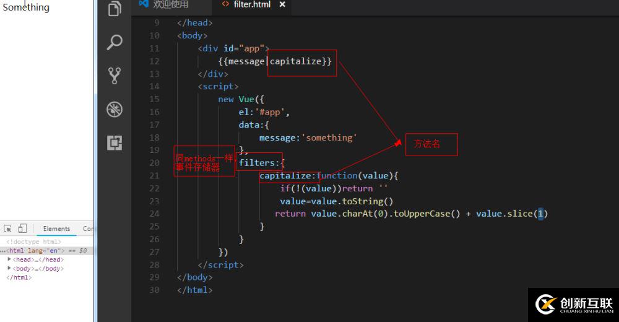Open the Extensions icon in activity bar
Image resolution: width=619 pixels, height=322 pixels.
(115, 142)
